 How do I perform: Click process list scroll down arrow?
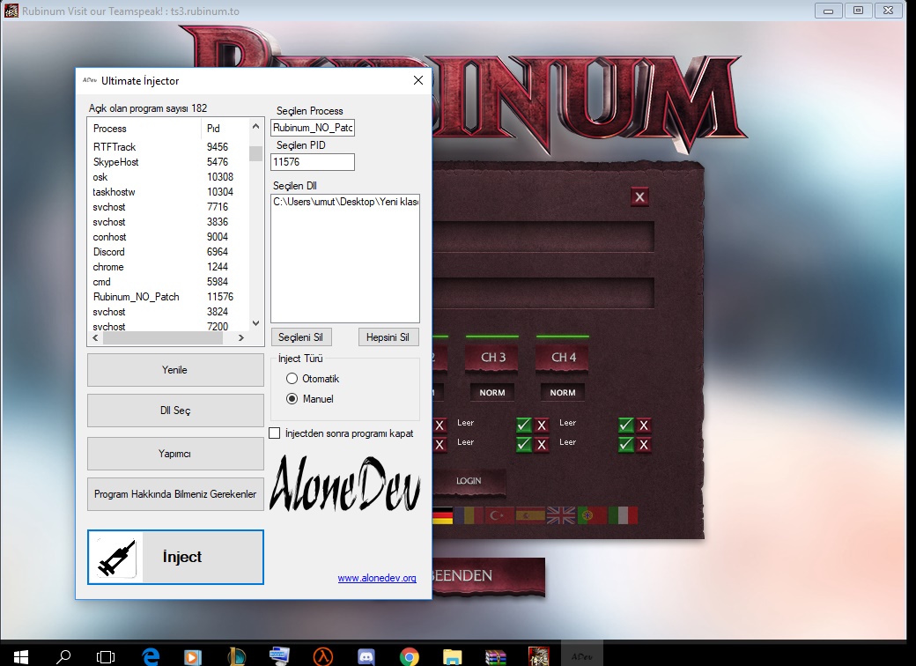[x=255, y=323]
